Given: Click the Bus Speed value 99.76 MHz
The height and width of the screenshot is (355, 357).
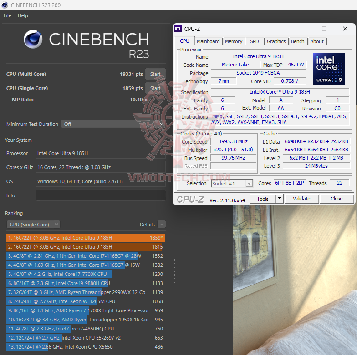Looking at the screenshot, I should 233,158.
